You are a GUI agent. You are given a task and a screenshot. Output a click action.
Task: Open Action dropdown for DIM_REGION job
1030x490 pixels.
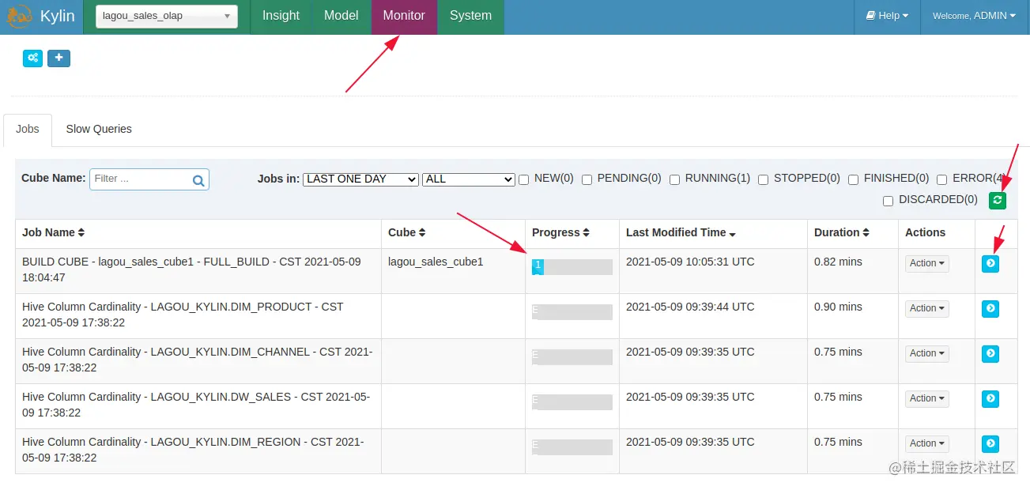coord(927,443)
